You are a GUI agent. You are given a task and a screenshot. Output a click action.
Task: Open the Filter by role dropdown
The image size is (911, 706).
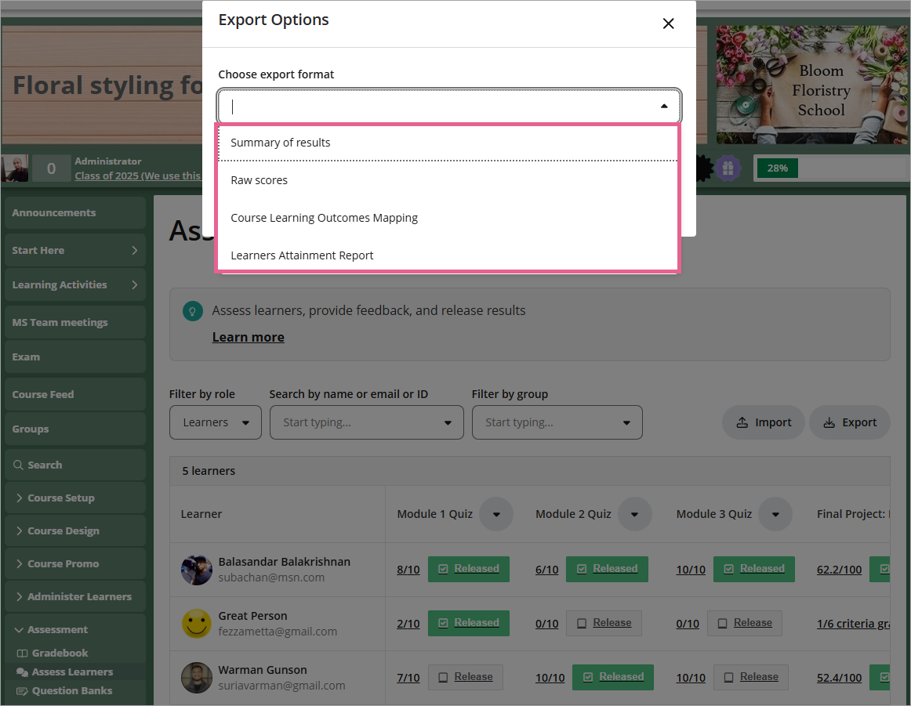tap(216, 422)
